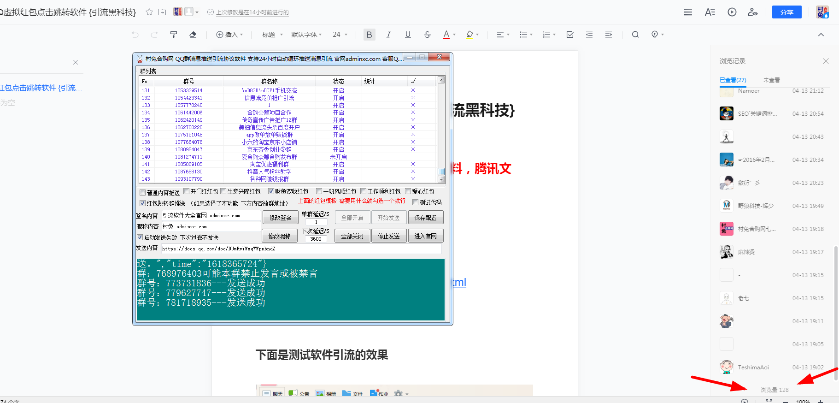Clear formatting with eraser icon
Screen dimensions: 839x403
193,35
